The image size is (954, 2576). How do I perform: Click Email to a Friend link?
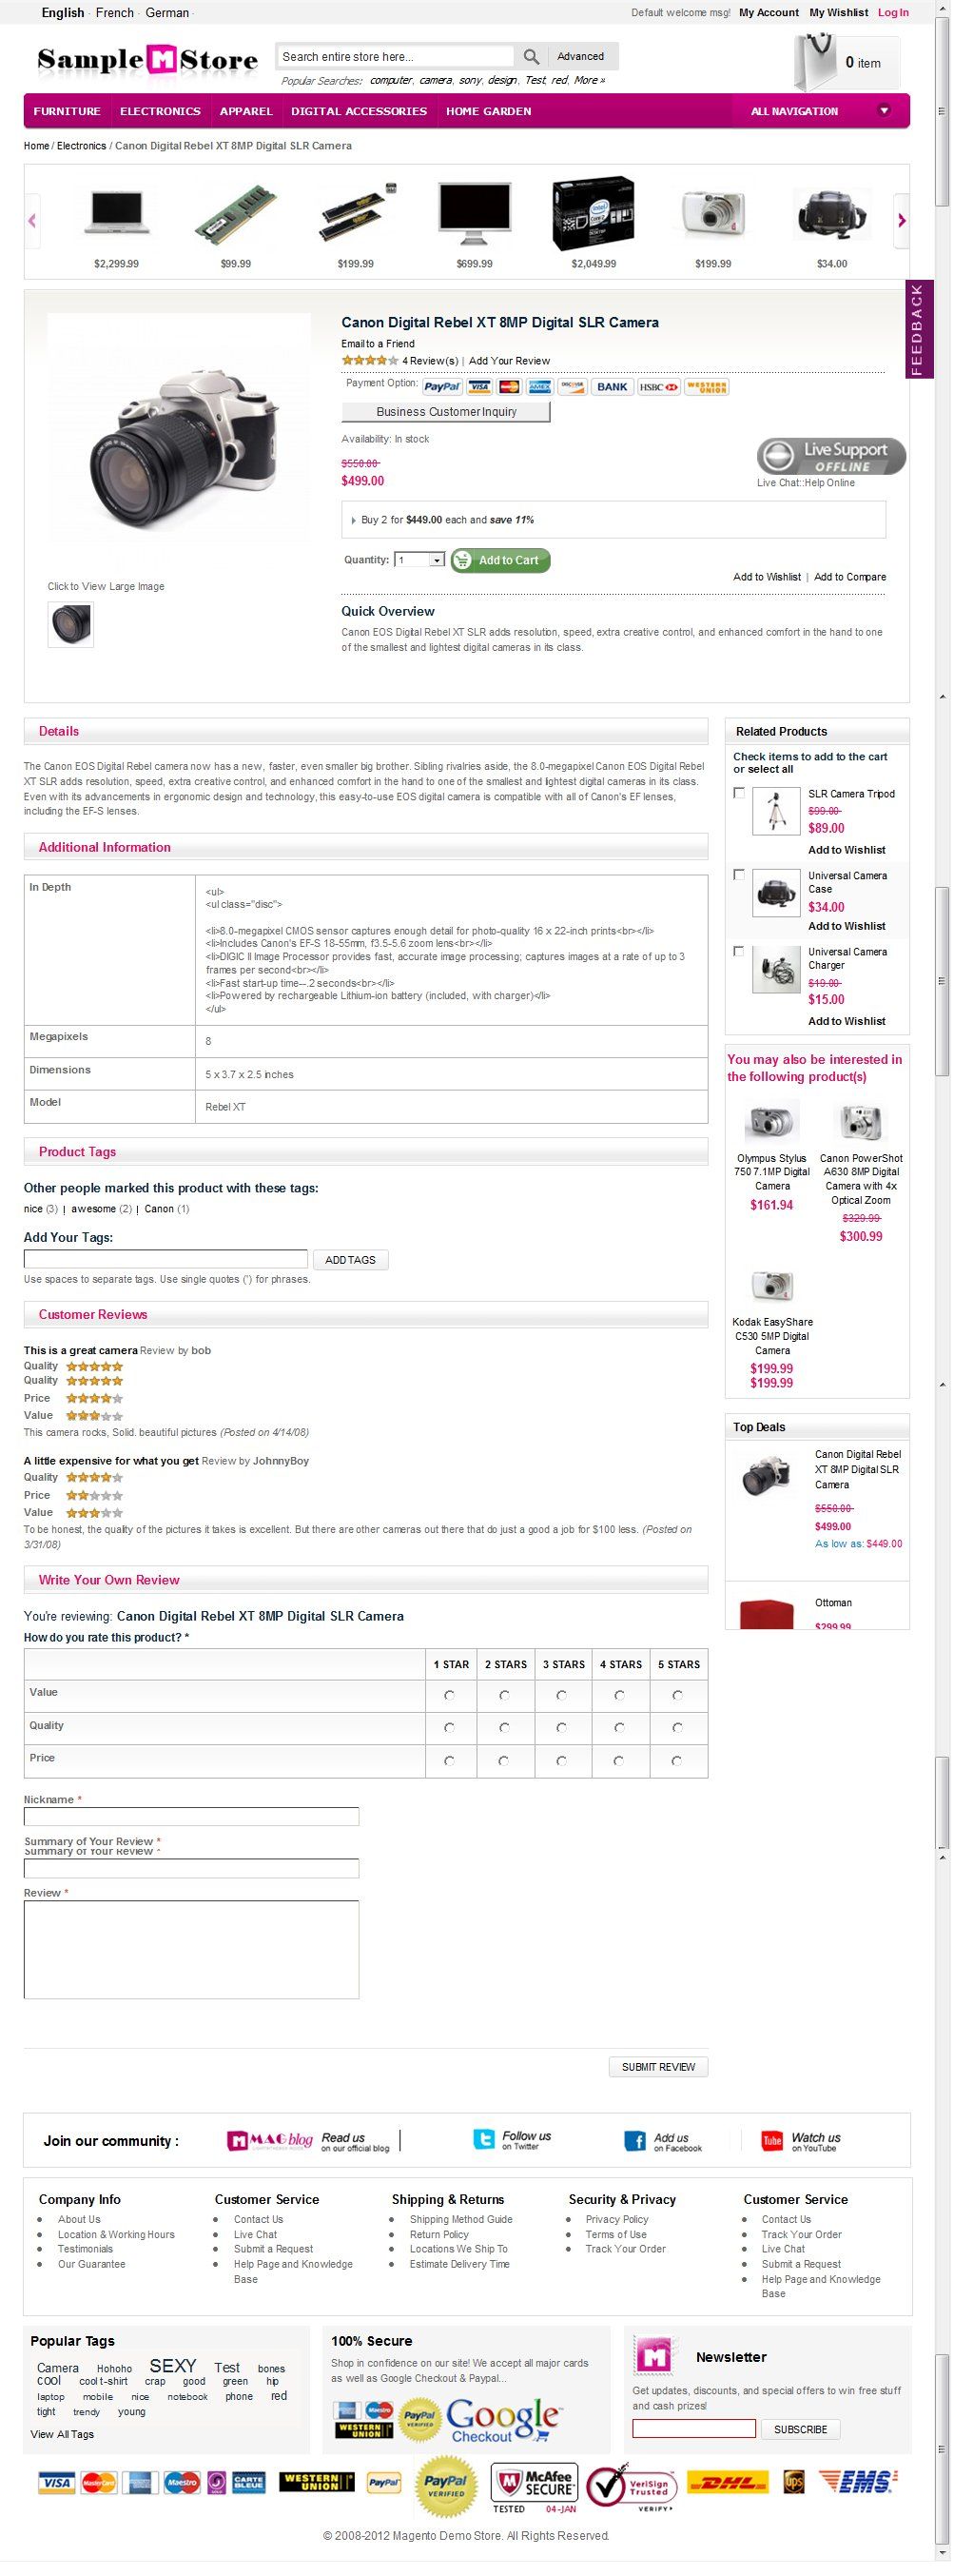(x=378, y=344)
